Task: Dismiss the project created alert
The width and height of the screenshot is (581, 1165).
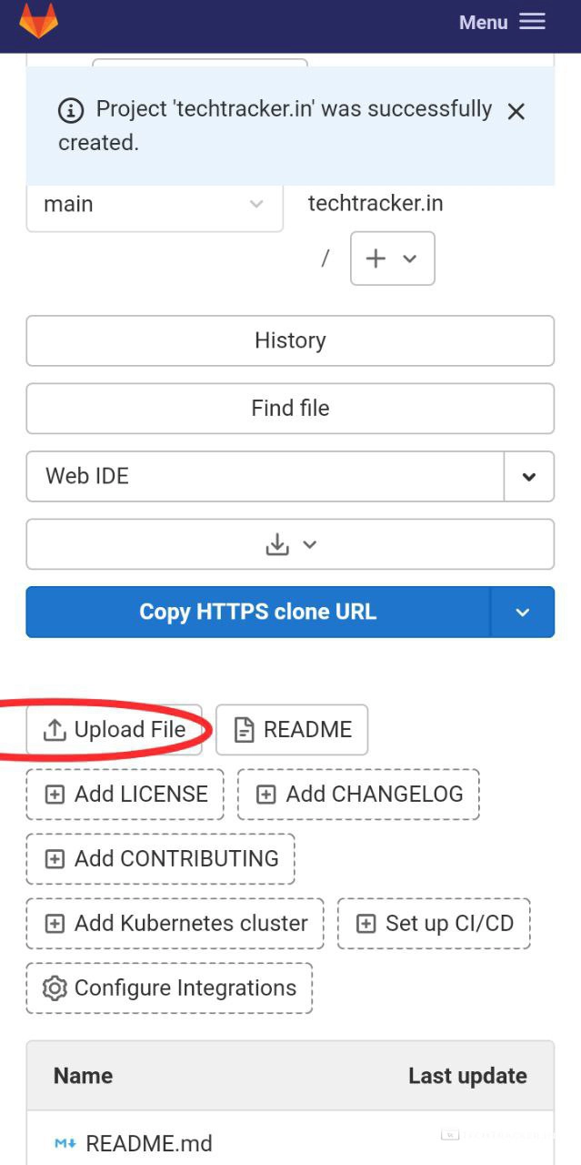Action: [516, 111]
